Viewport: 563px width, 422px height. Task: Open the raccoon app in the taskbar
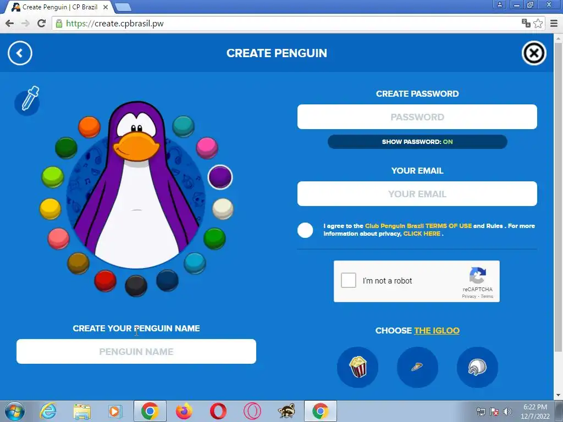286,411
